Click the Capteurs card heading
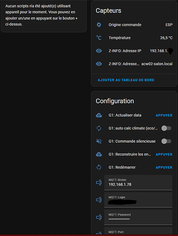The image size is (178, 236). pyautogui.click(x=108, y=10)
